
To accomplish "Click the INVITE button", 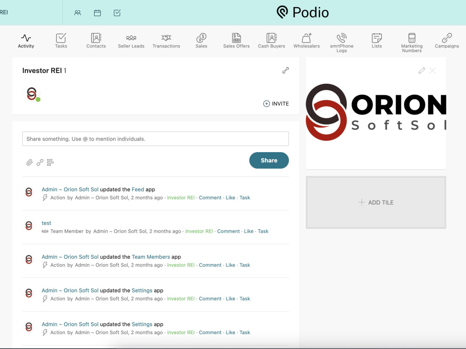I will 276,104.
